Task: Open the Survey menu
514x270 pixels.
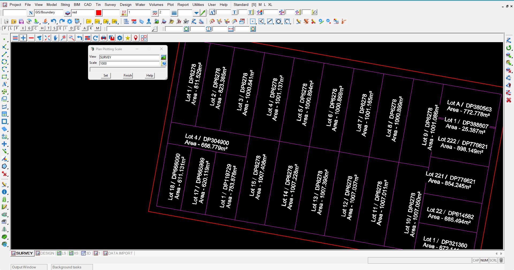Action: point(110,5)
